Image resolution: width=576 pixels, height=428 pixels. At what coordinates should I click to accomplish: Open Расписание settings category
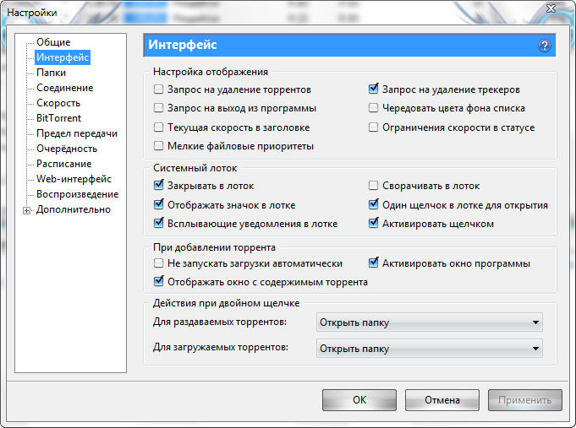(x=63, y=164)
